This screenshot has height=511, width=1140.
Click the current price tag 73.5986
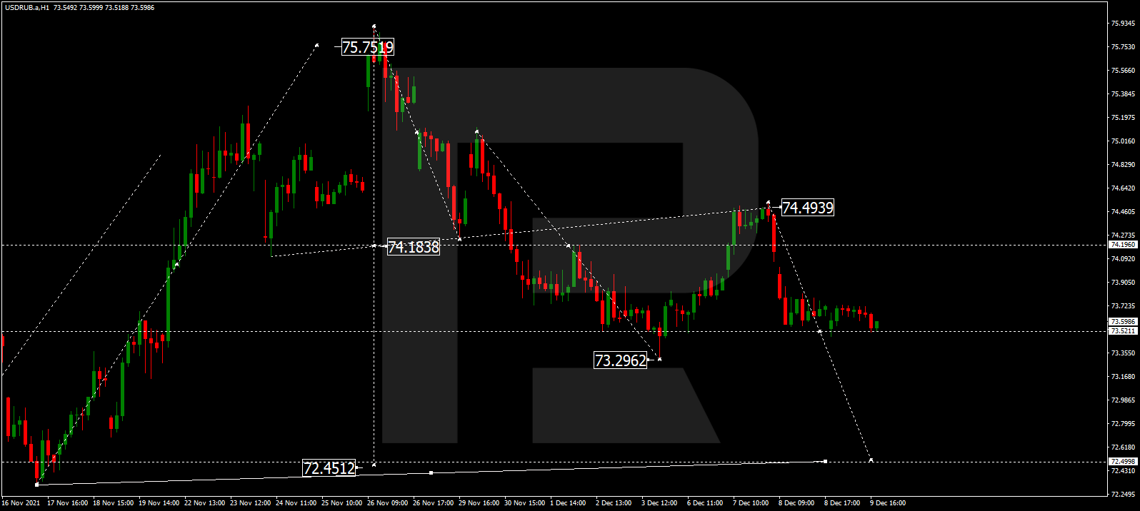(x=1122, y=322)
